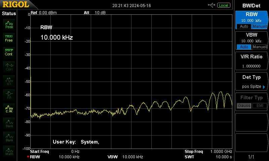The width and height of the screenshot is (269, 161).
Task: Click the Ref 0.00 dBm level readout
Action: pyautogui.click(x=44, y=13)
